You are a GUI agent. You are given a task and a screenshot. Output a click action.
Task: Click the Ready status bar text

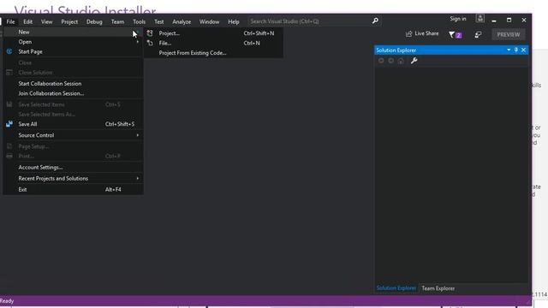pos(7,301)
